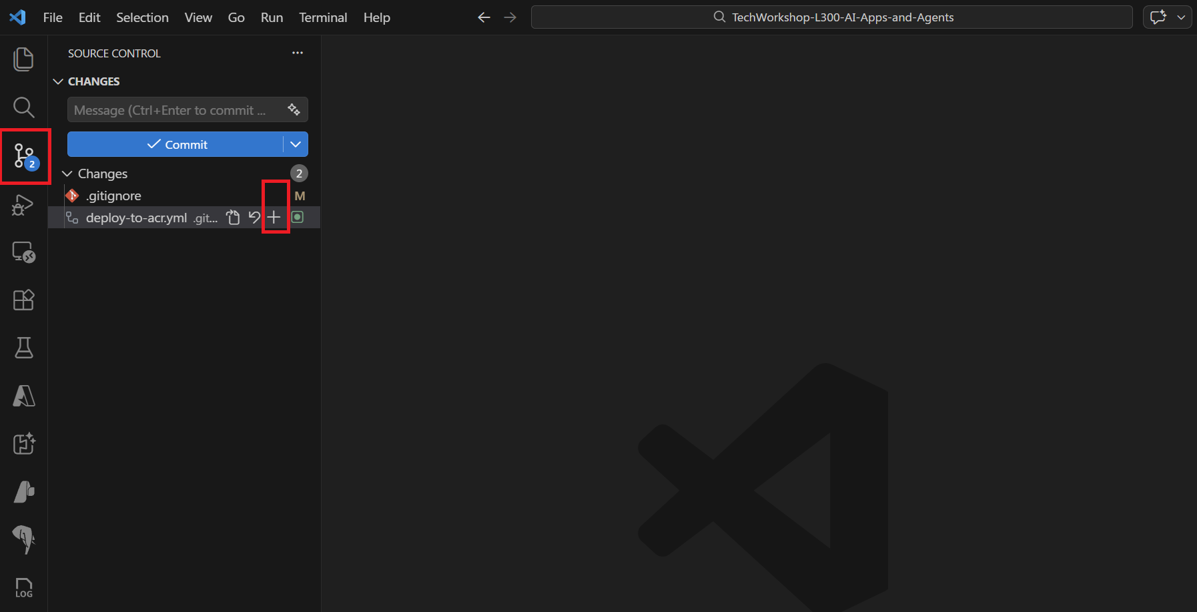Open the Terminal menu

tap(323, 17)
